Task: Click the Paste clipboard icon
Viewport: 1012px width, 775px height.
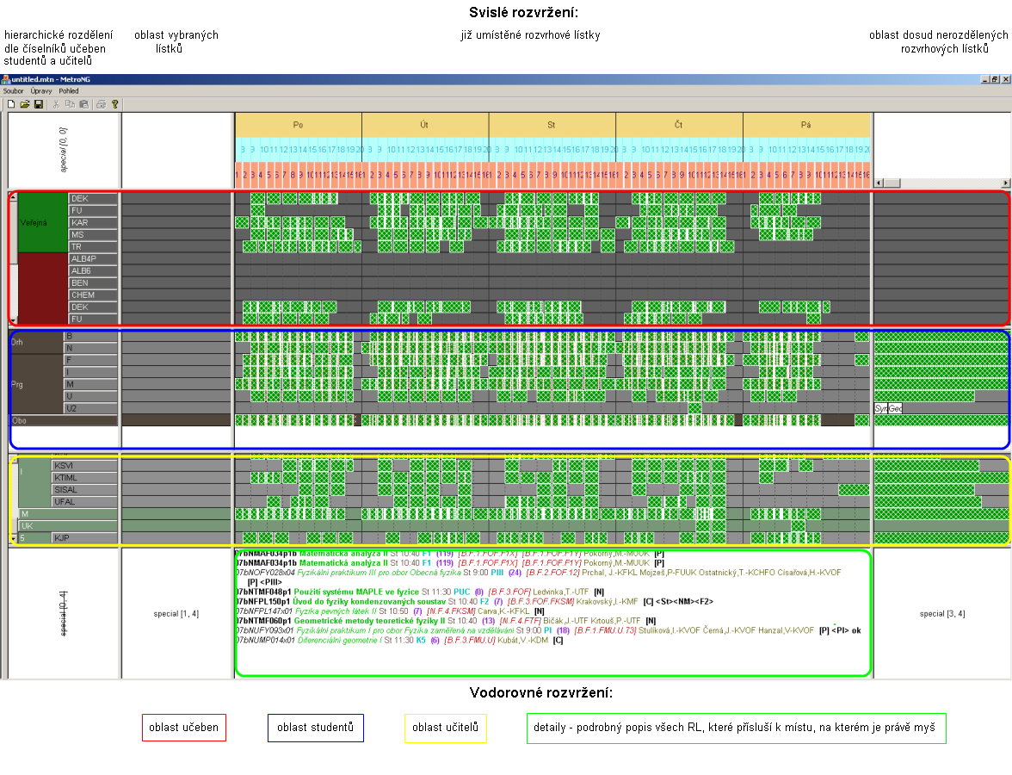Action: (83, 104)
